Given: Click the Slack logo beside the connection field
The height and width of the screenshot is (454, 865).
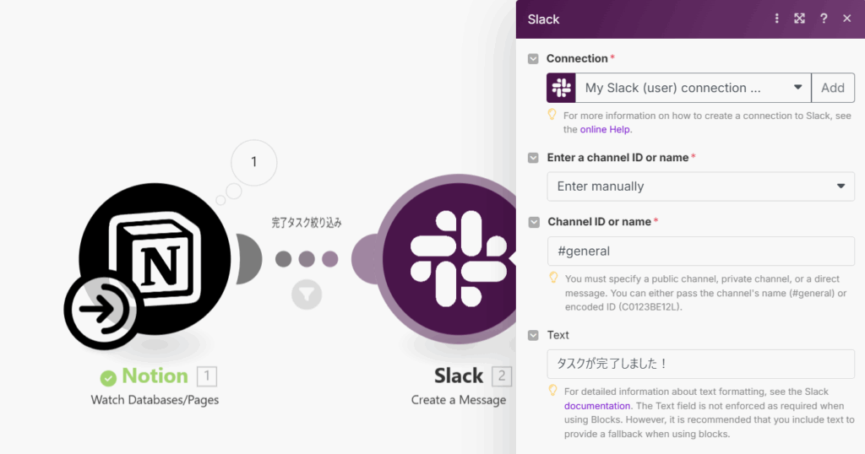Looking at the screenshot, I should pyautogui.click(x=561, y=88).
